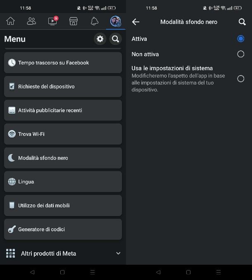Select the Attiva radio button
Viewport: 252px width, 280px height.
(240, 39)
